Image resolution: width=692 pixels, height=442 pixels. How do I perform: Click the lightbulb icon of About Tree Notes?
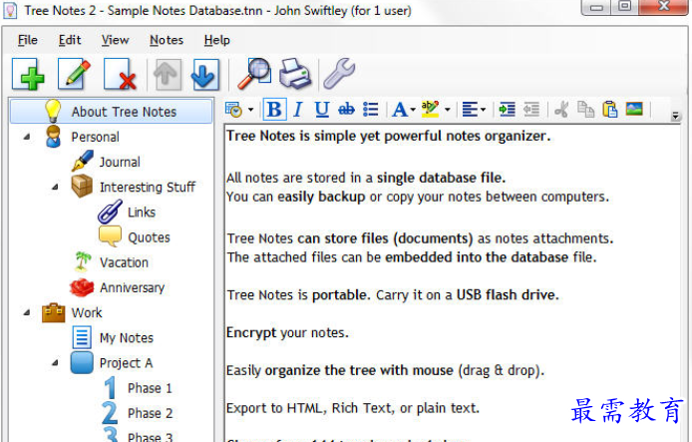pyautogui.click(x=53, y=111)
